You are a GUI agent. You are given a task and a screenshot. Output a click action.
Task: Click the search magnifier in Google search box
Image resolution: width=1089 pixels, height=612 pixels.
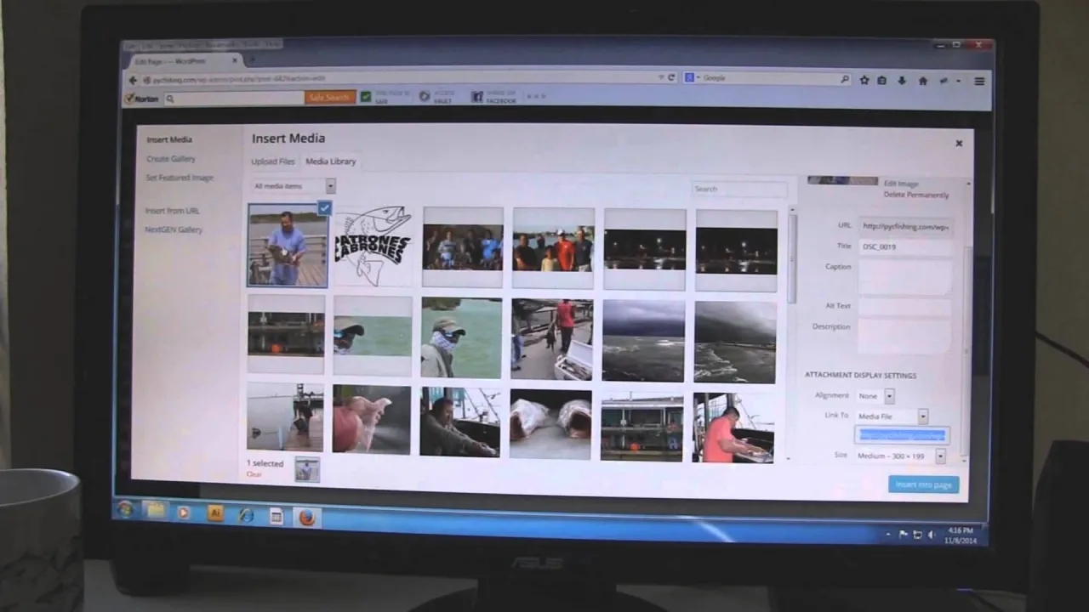click(x=844, y=79)
